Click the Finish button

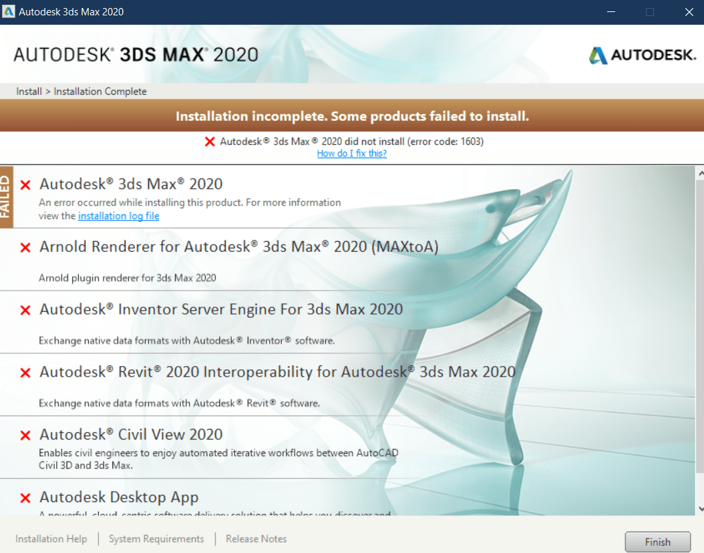click(x=658, y=542)
